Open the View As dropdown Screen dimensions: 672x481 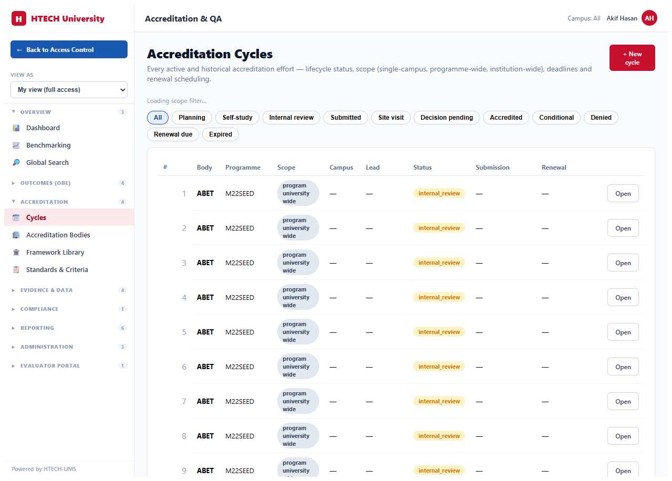(x=69, y=90)
